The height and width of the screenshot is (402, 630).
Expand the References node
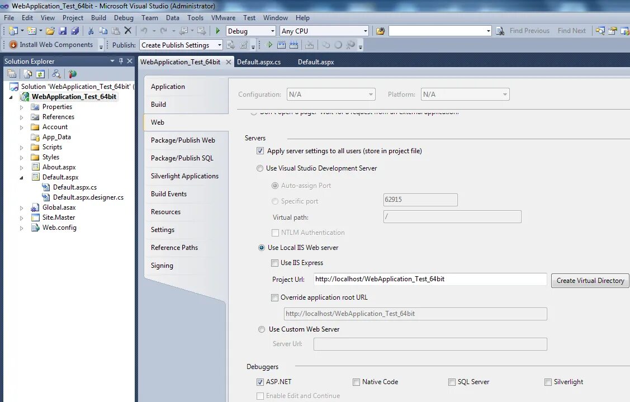tap(21, 117)
